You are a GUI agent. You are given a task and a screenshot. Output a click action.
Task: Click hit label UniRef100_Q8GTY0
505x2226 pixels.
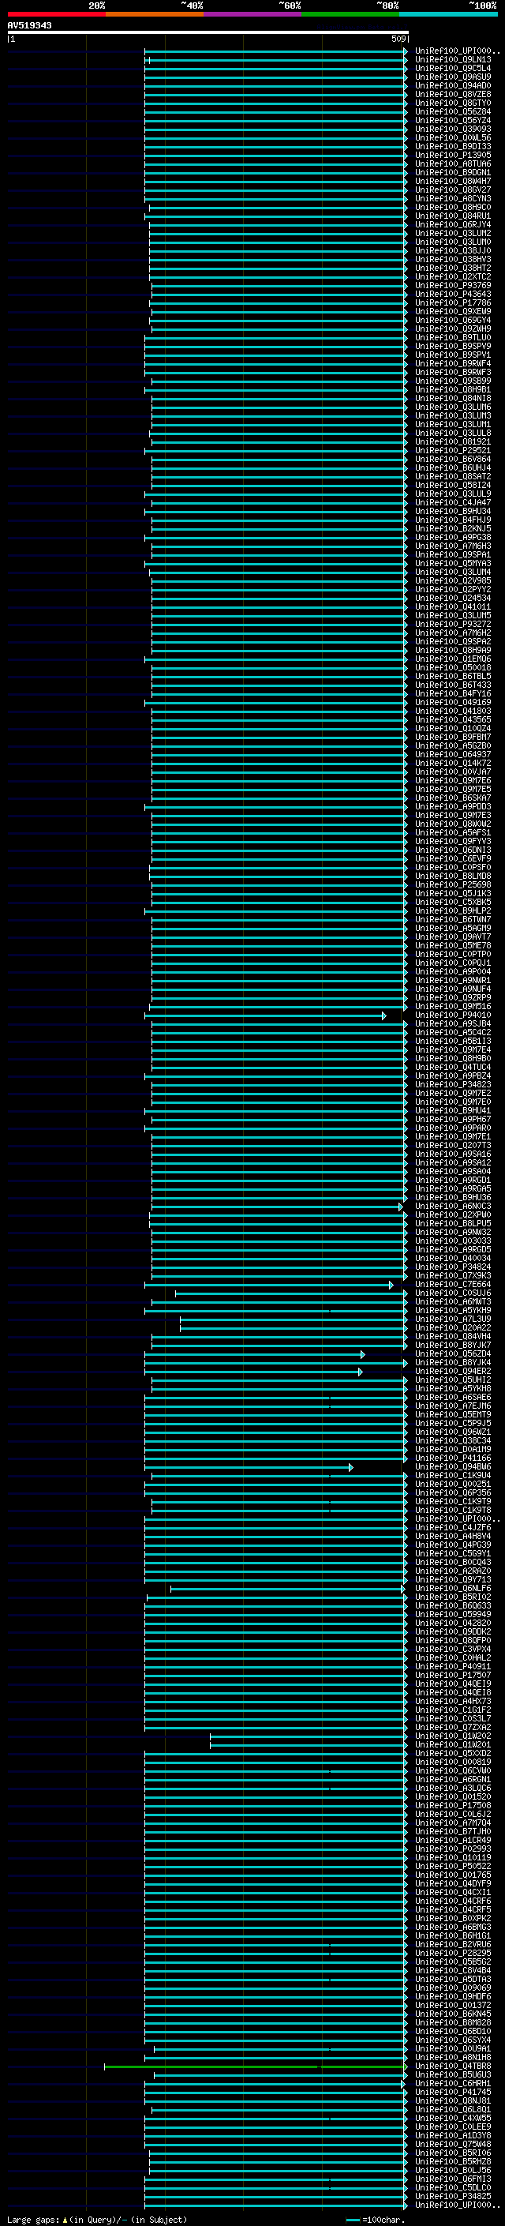tap(452, 103)
